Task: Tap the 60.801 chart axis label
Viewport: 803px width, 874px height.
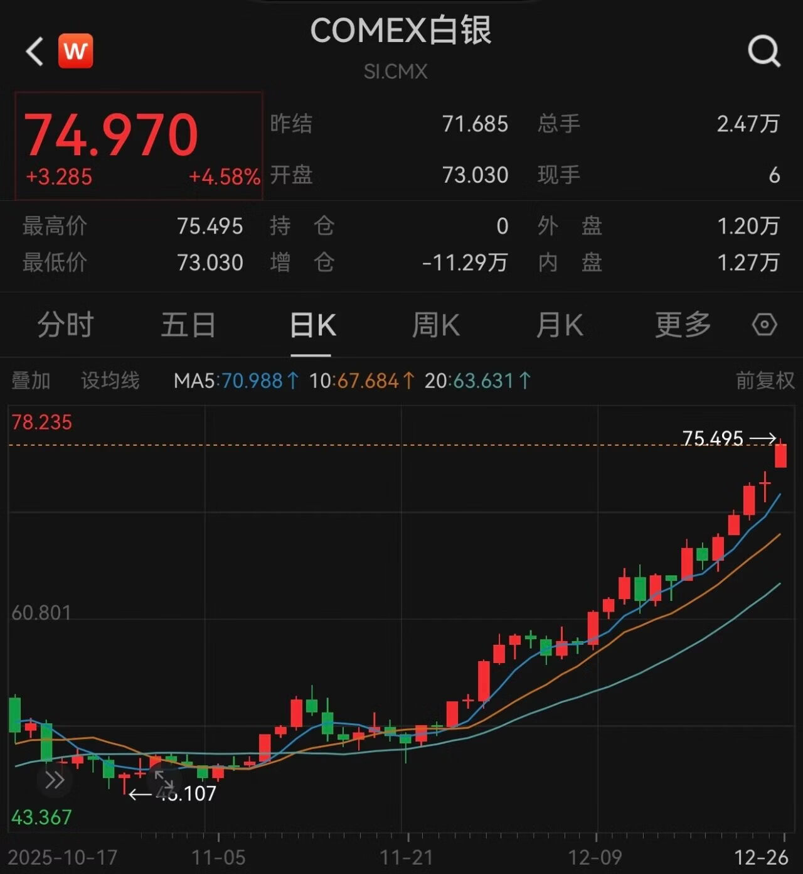Action: tap(41, 612)
